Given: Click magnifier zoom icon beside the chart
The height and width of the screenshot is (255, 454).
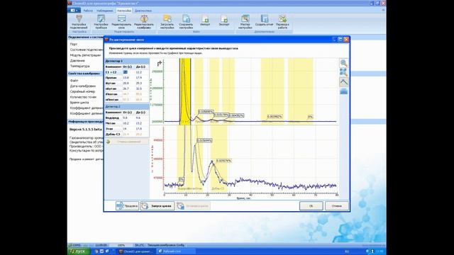Looking at the screenshot, I should [x=343, y=63].
